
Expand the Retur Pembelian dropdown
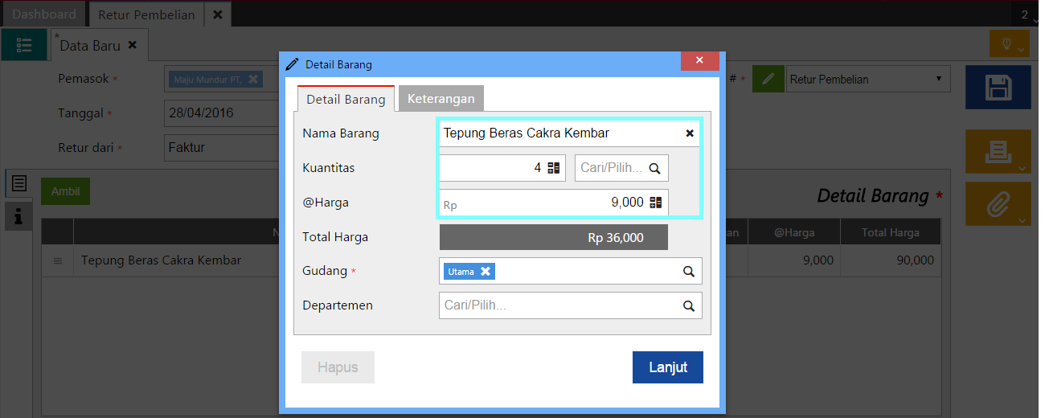[x=868, y=79]
